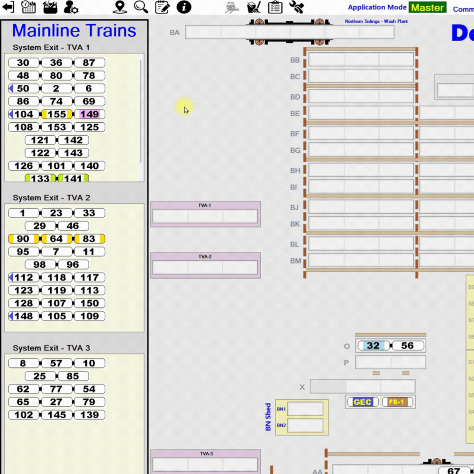Select train unit 46
The image size is (474, 474).
pos(73,226)
